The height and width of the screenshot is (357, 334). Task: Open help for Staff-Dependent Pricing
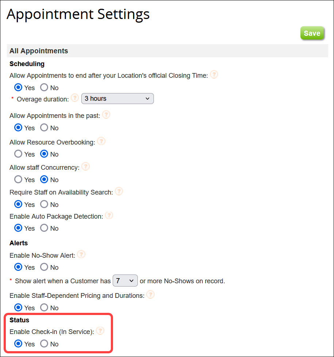click(x=150, y=294)
